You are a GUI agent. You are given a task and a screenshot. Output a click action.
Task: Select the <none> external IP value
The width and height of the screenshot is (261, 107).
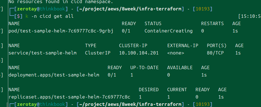(176, 53)
